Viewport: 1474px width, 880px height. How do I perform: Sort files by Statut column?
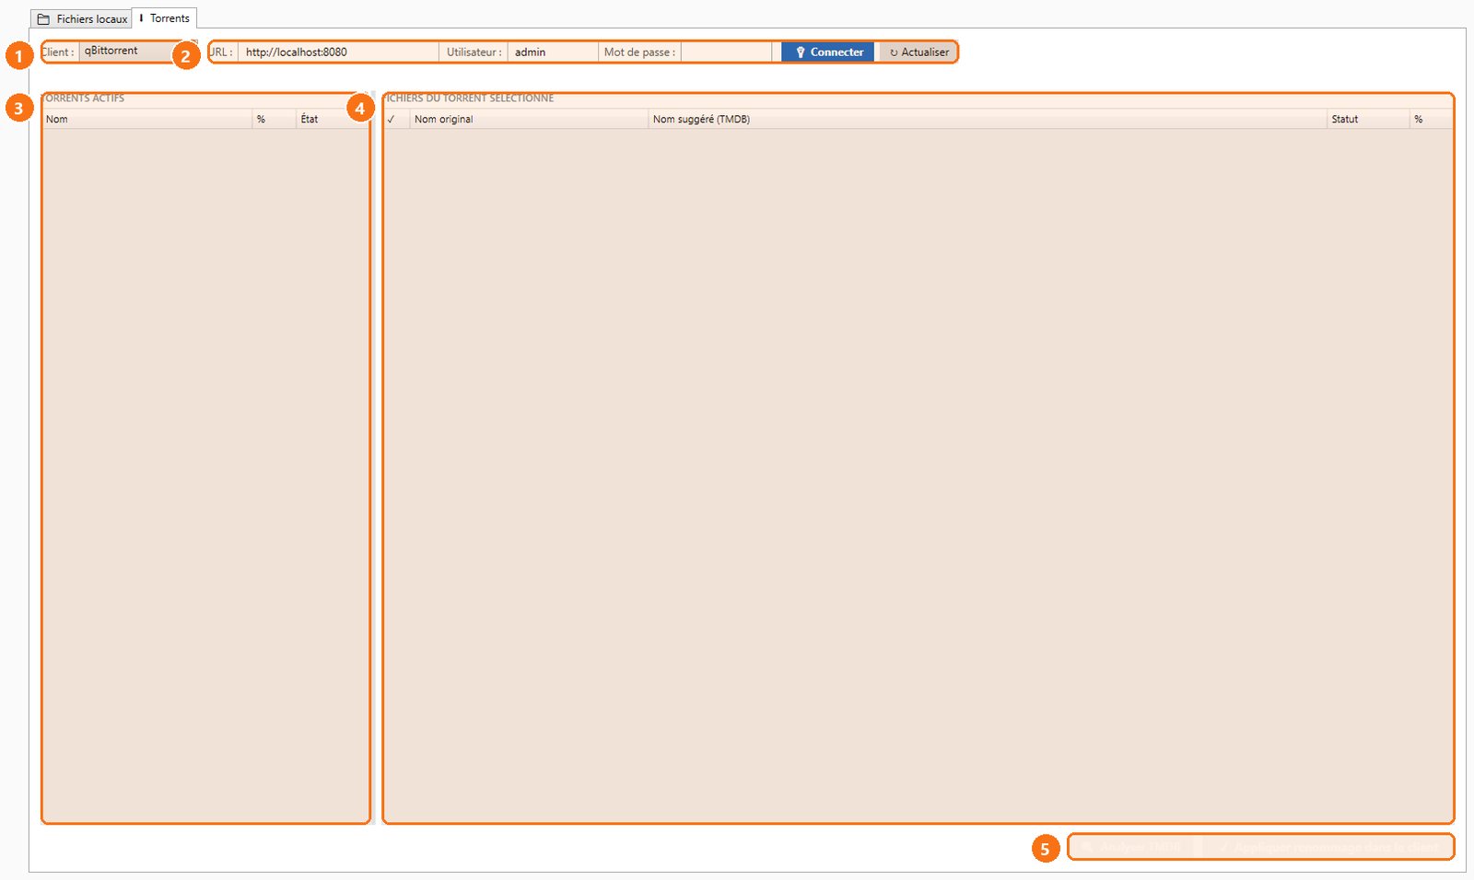pos(1367,119)
